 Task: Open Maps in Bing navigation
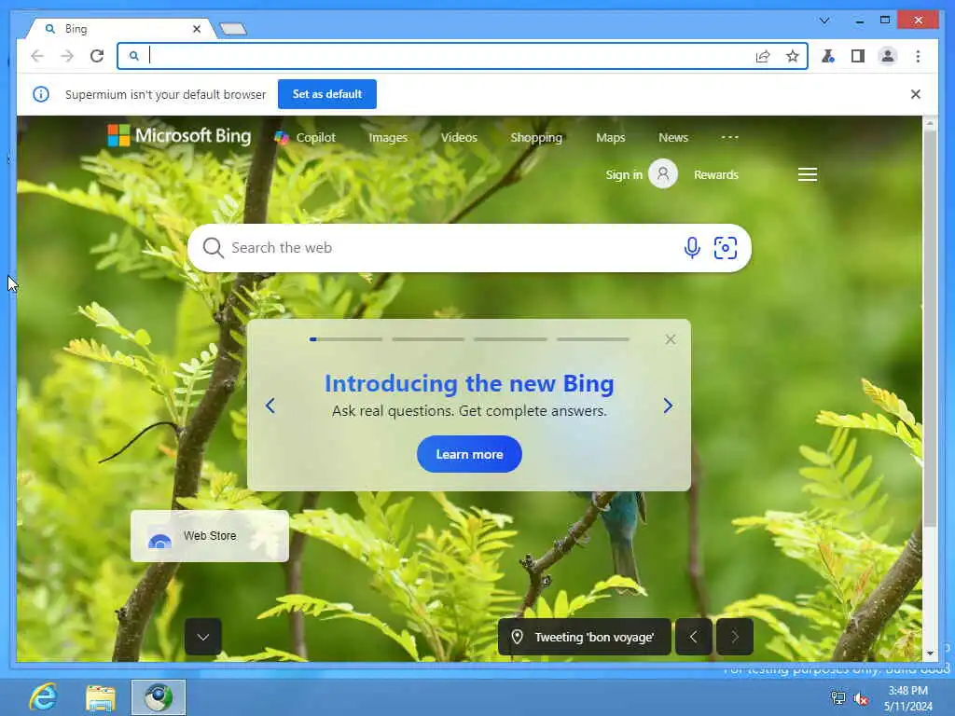[x=610, y=138]
